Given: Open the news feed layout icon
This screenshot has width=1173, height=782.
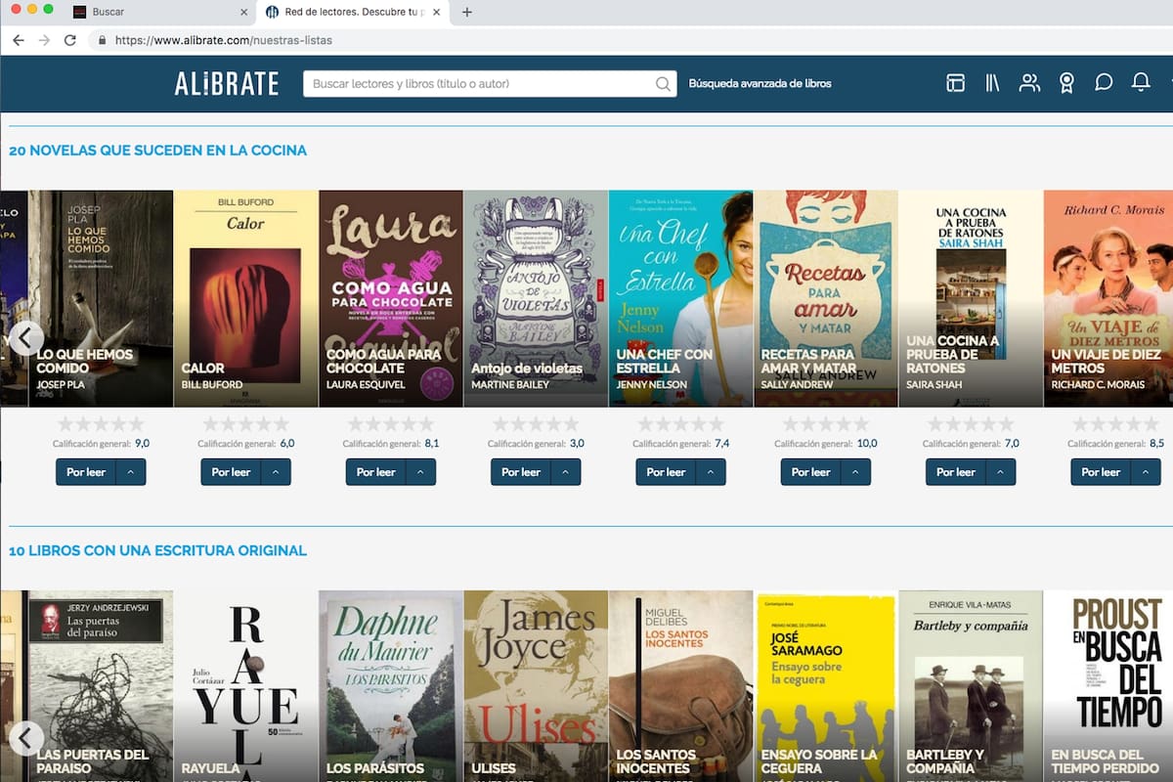Looking at the screenshot, I should 955,83.
